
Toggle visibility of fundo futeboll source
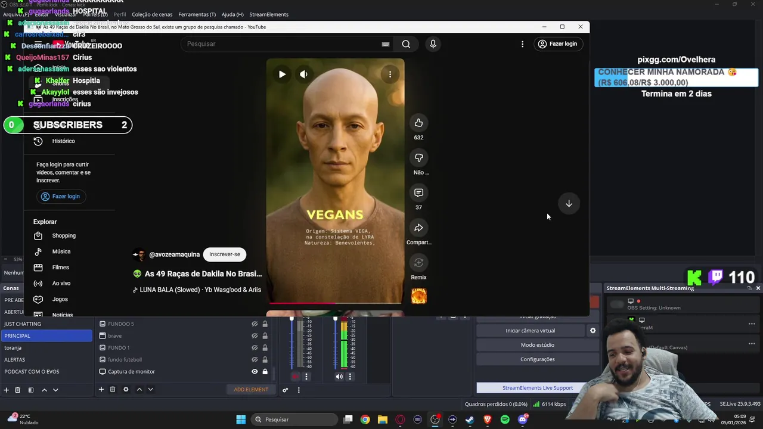coord(255,360)
